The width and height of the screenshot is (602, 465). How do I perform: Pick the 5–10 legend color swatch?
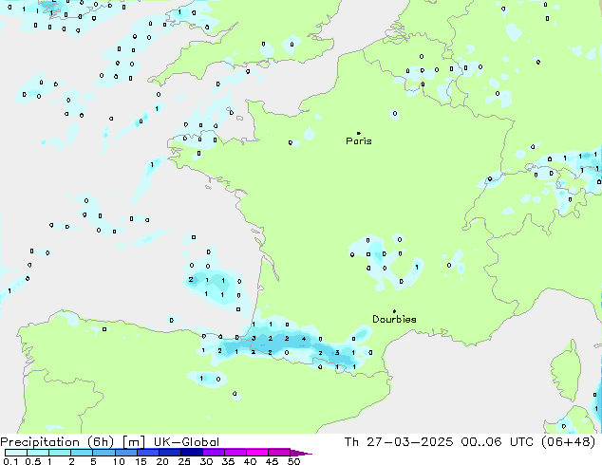(x=103, y=453)
